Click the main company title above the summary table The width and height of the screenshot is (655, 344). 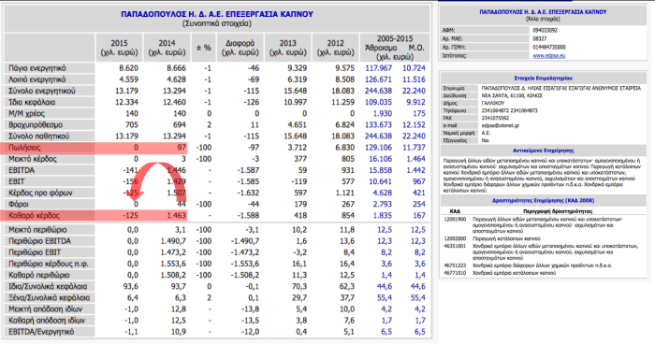click(217, 14)
